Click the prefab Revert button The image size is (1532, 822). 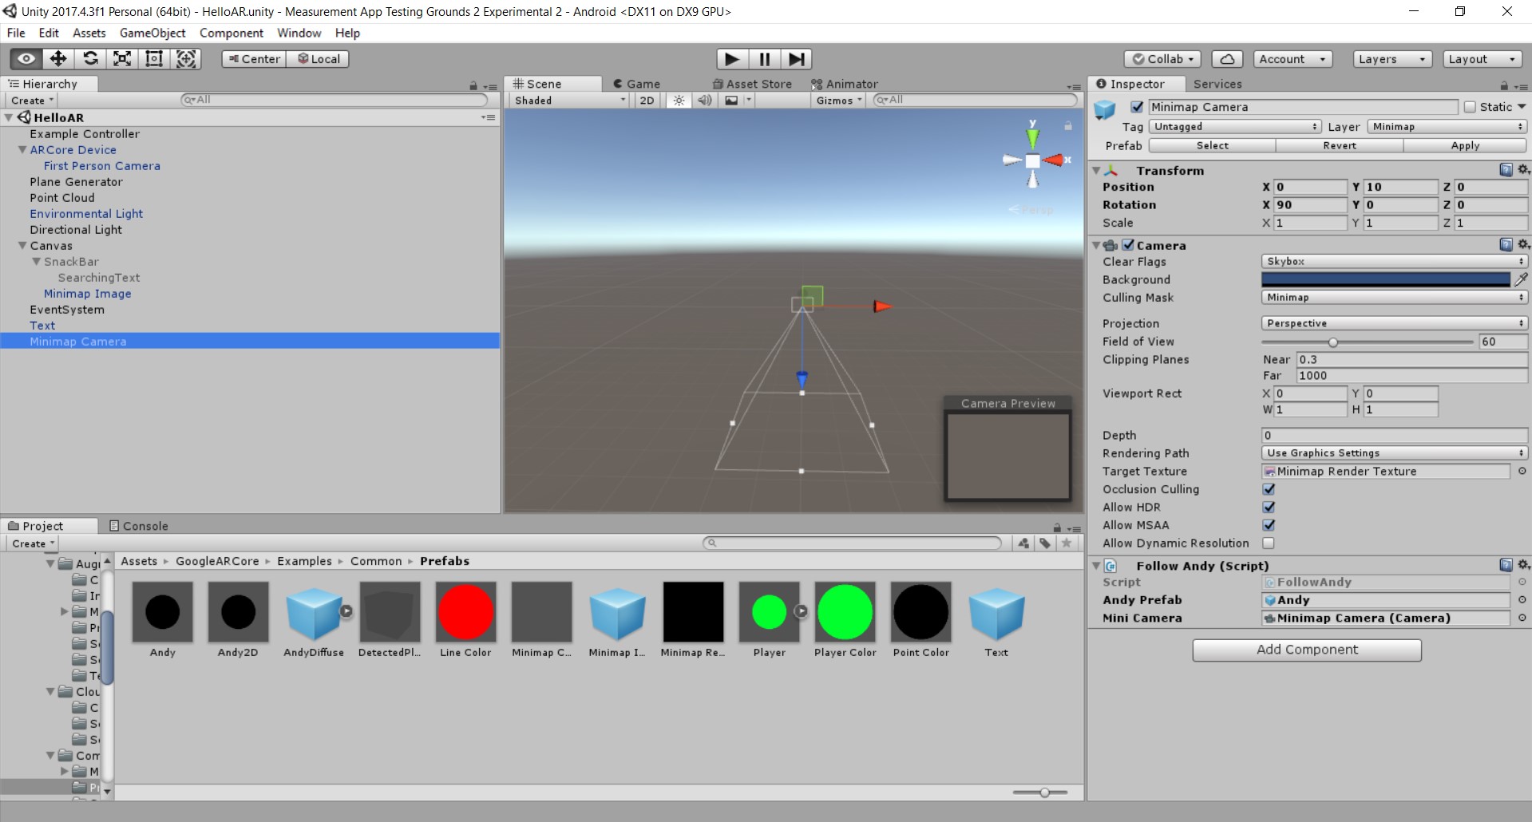(1340, 145)
